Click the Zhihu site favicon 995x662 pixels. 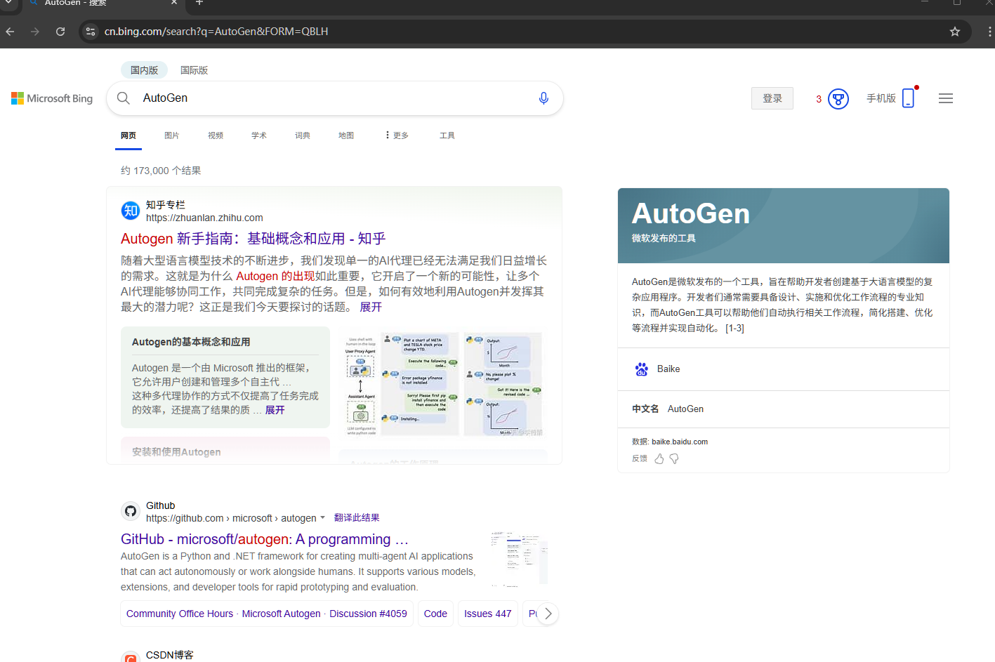tap(131, 211)
